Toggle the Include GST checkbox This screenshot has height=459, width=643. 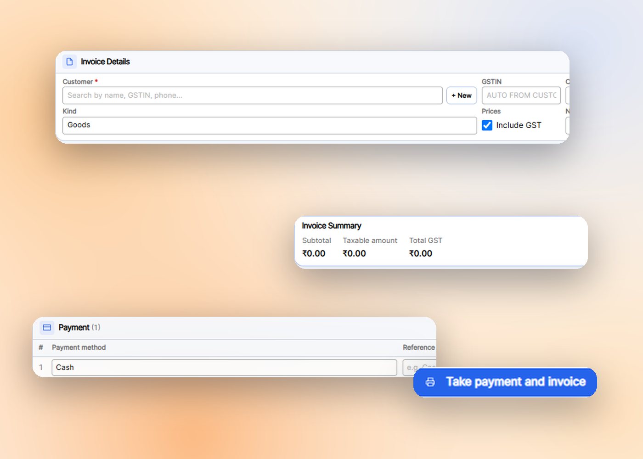(x=487, y=125)
